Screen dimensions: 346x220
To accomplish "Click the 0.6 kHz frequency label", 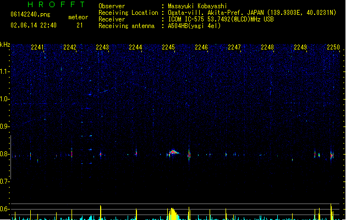I will coord(4,209).
